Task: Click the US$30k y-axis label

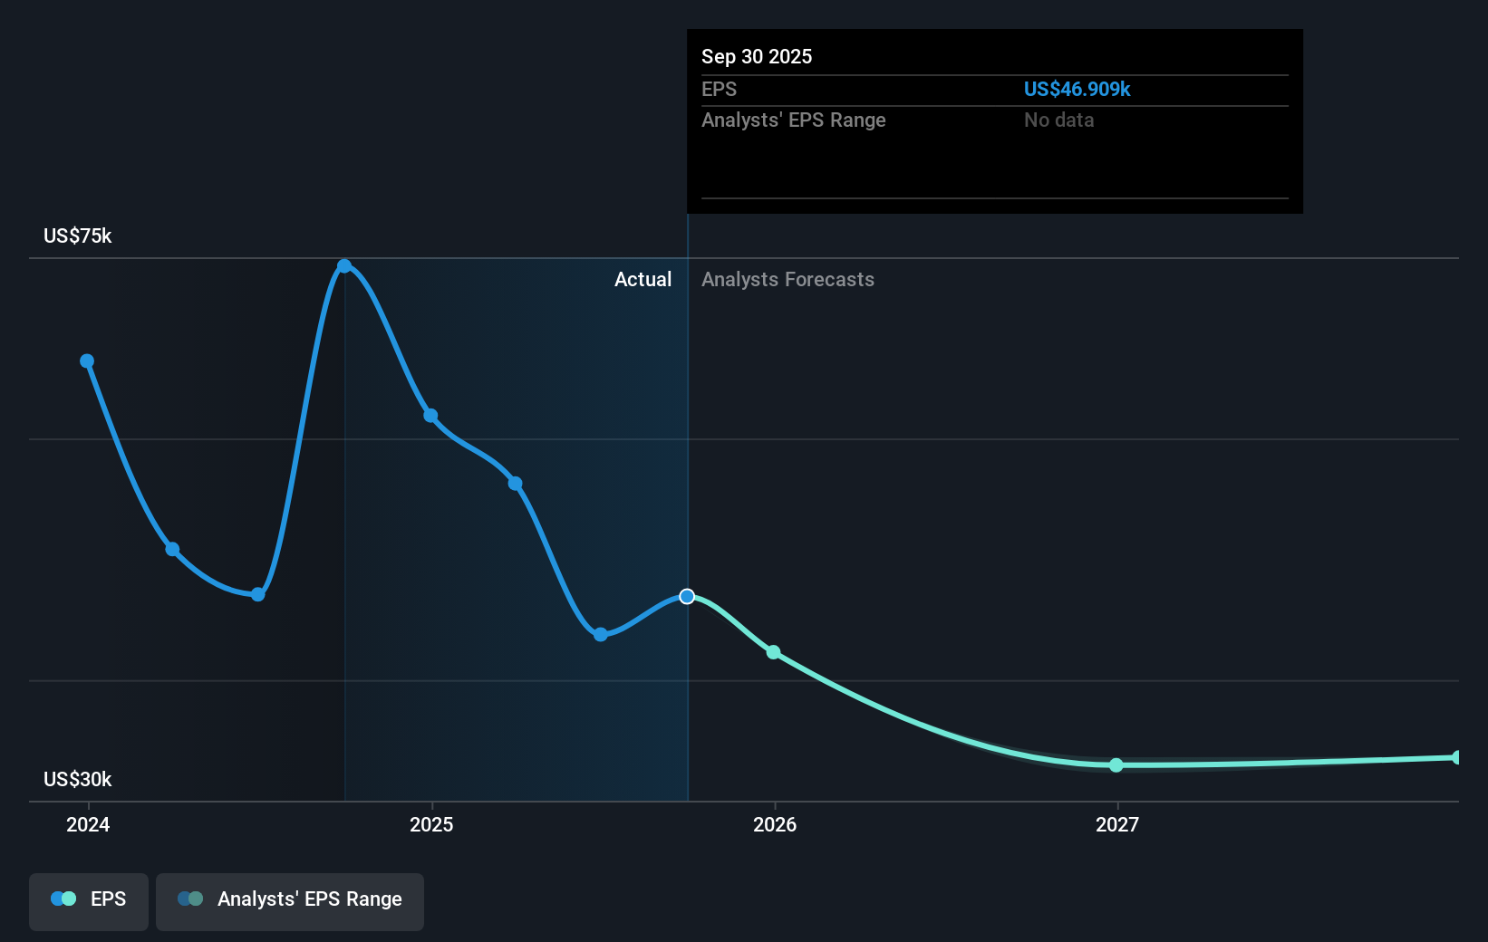Action: click(78, 779)
